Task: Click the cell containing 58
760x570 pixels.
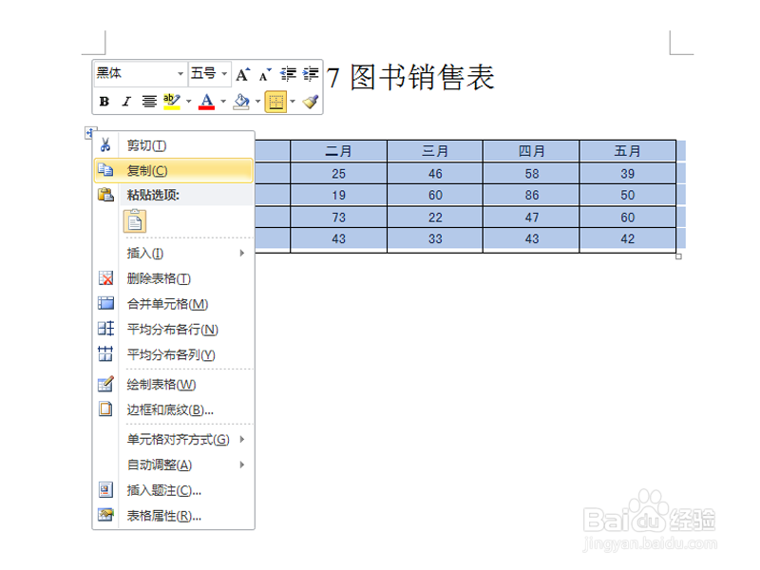Action: [532, 174]
